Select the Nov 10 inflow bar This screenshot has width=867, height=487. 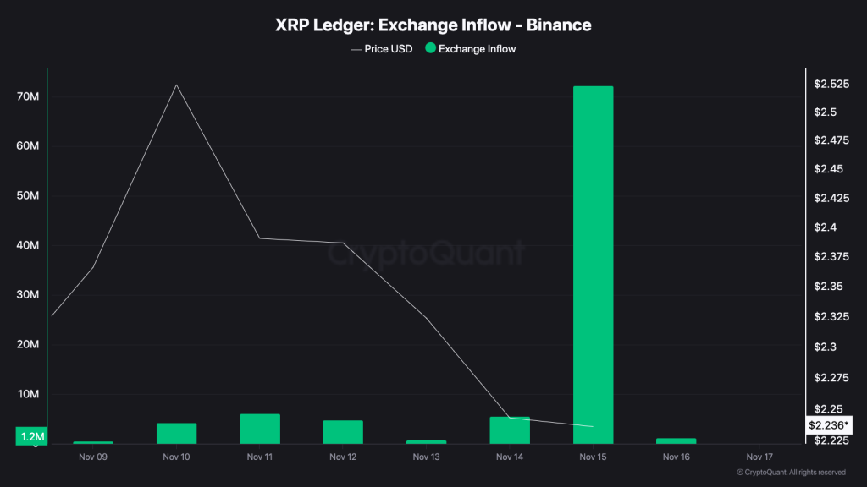(x=177, y=433)
